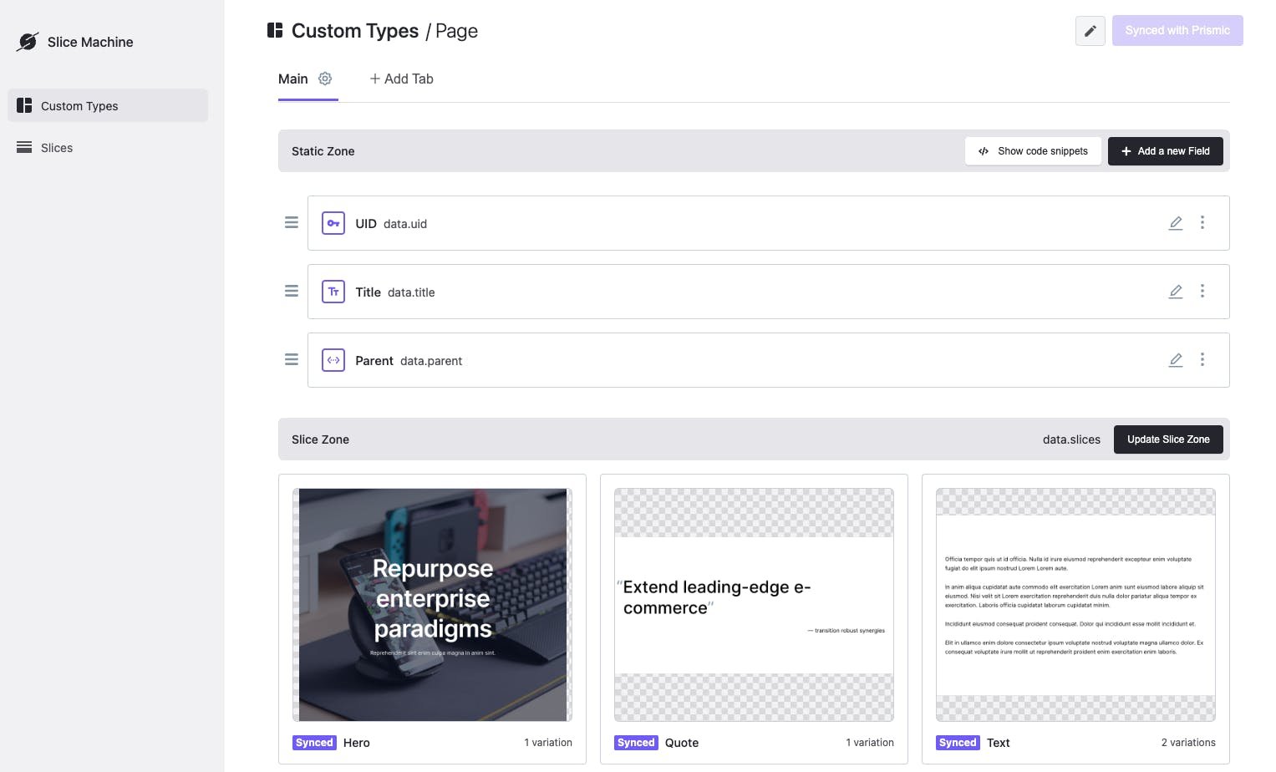This screenshot has height=772, width=1276.
Task: Click the drag handle beside the Title field
Action: tap(291, 291)
